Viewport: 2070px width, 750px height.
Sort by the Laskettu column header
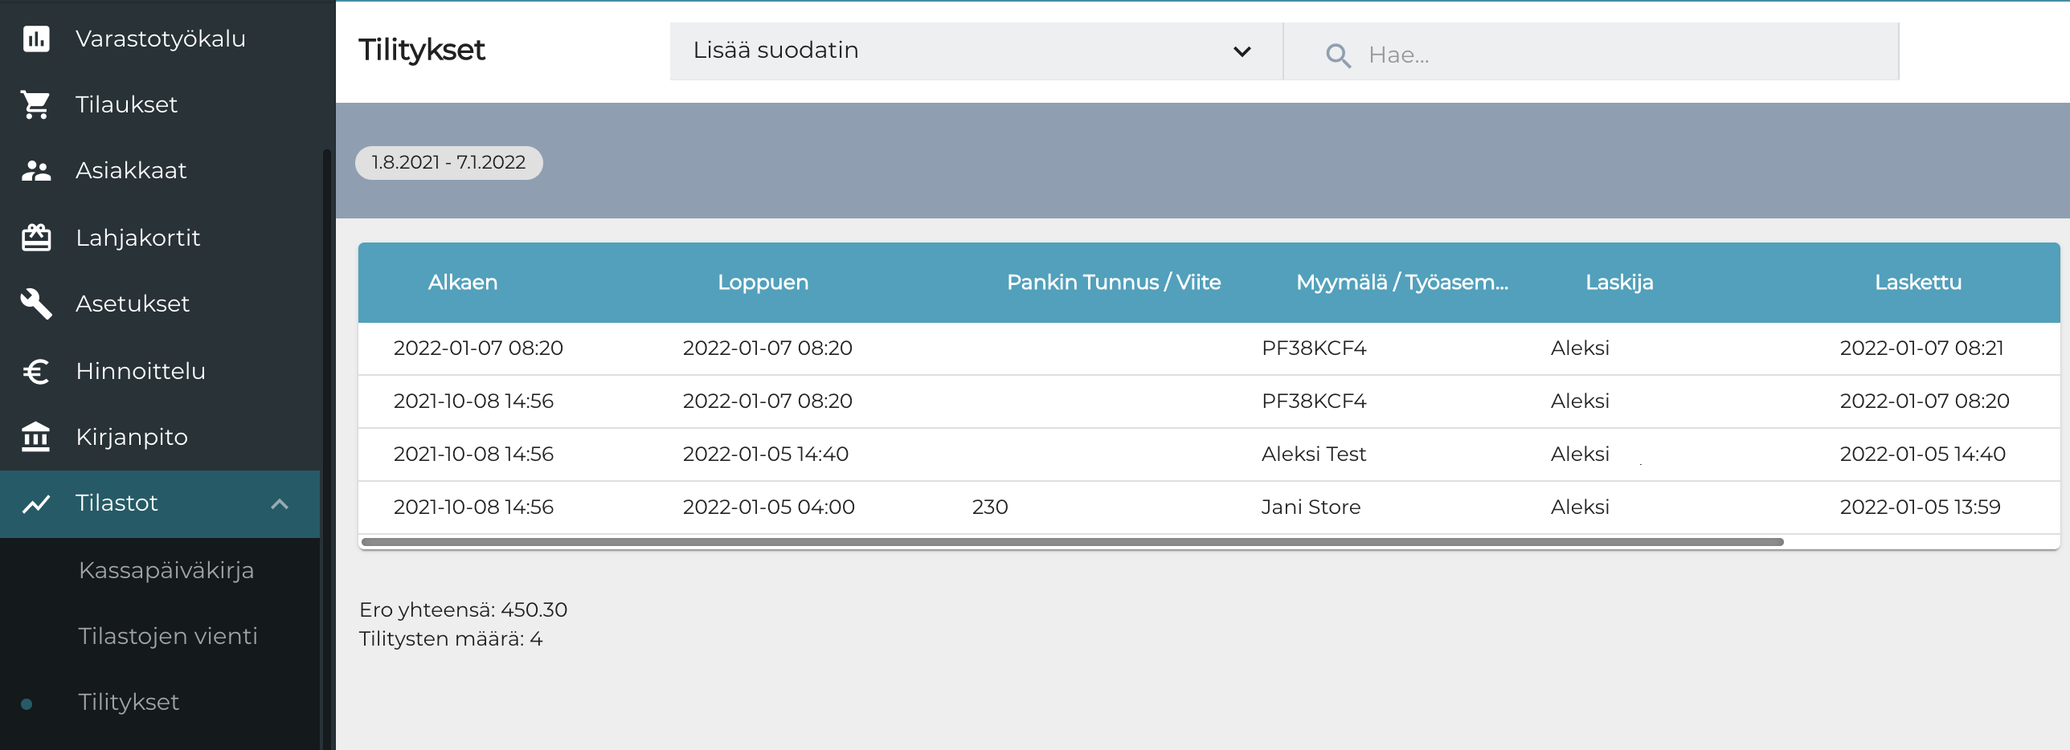(1917, 283)
